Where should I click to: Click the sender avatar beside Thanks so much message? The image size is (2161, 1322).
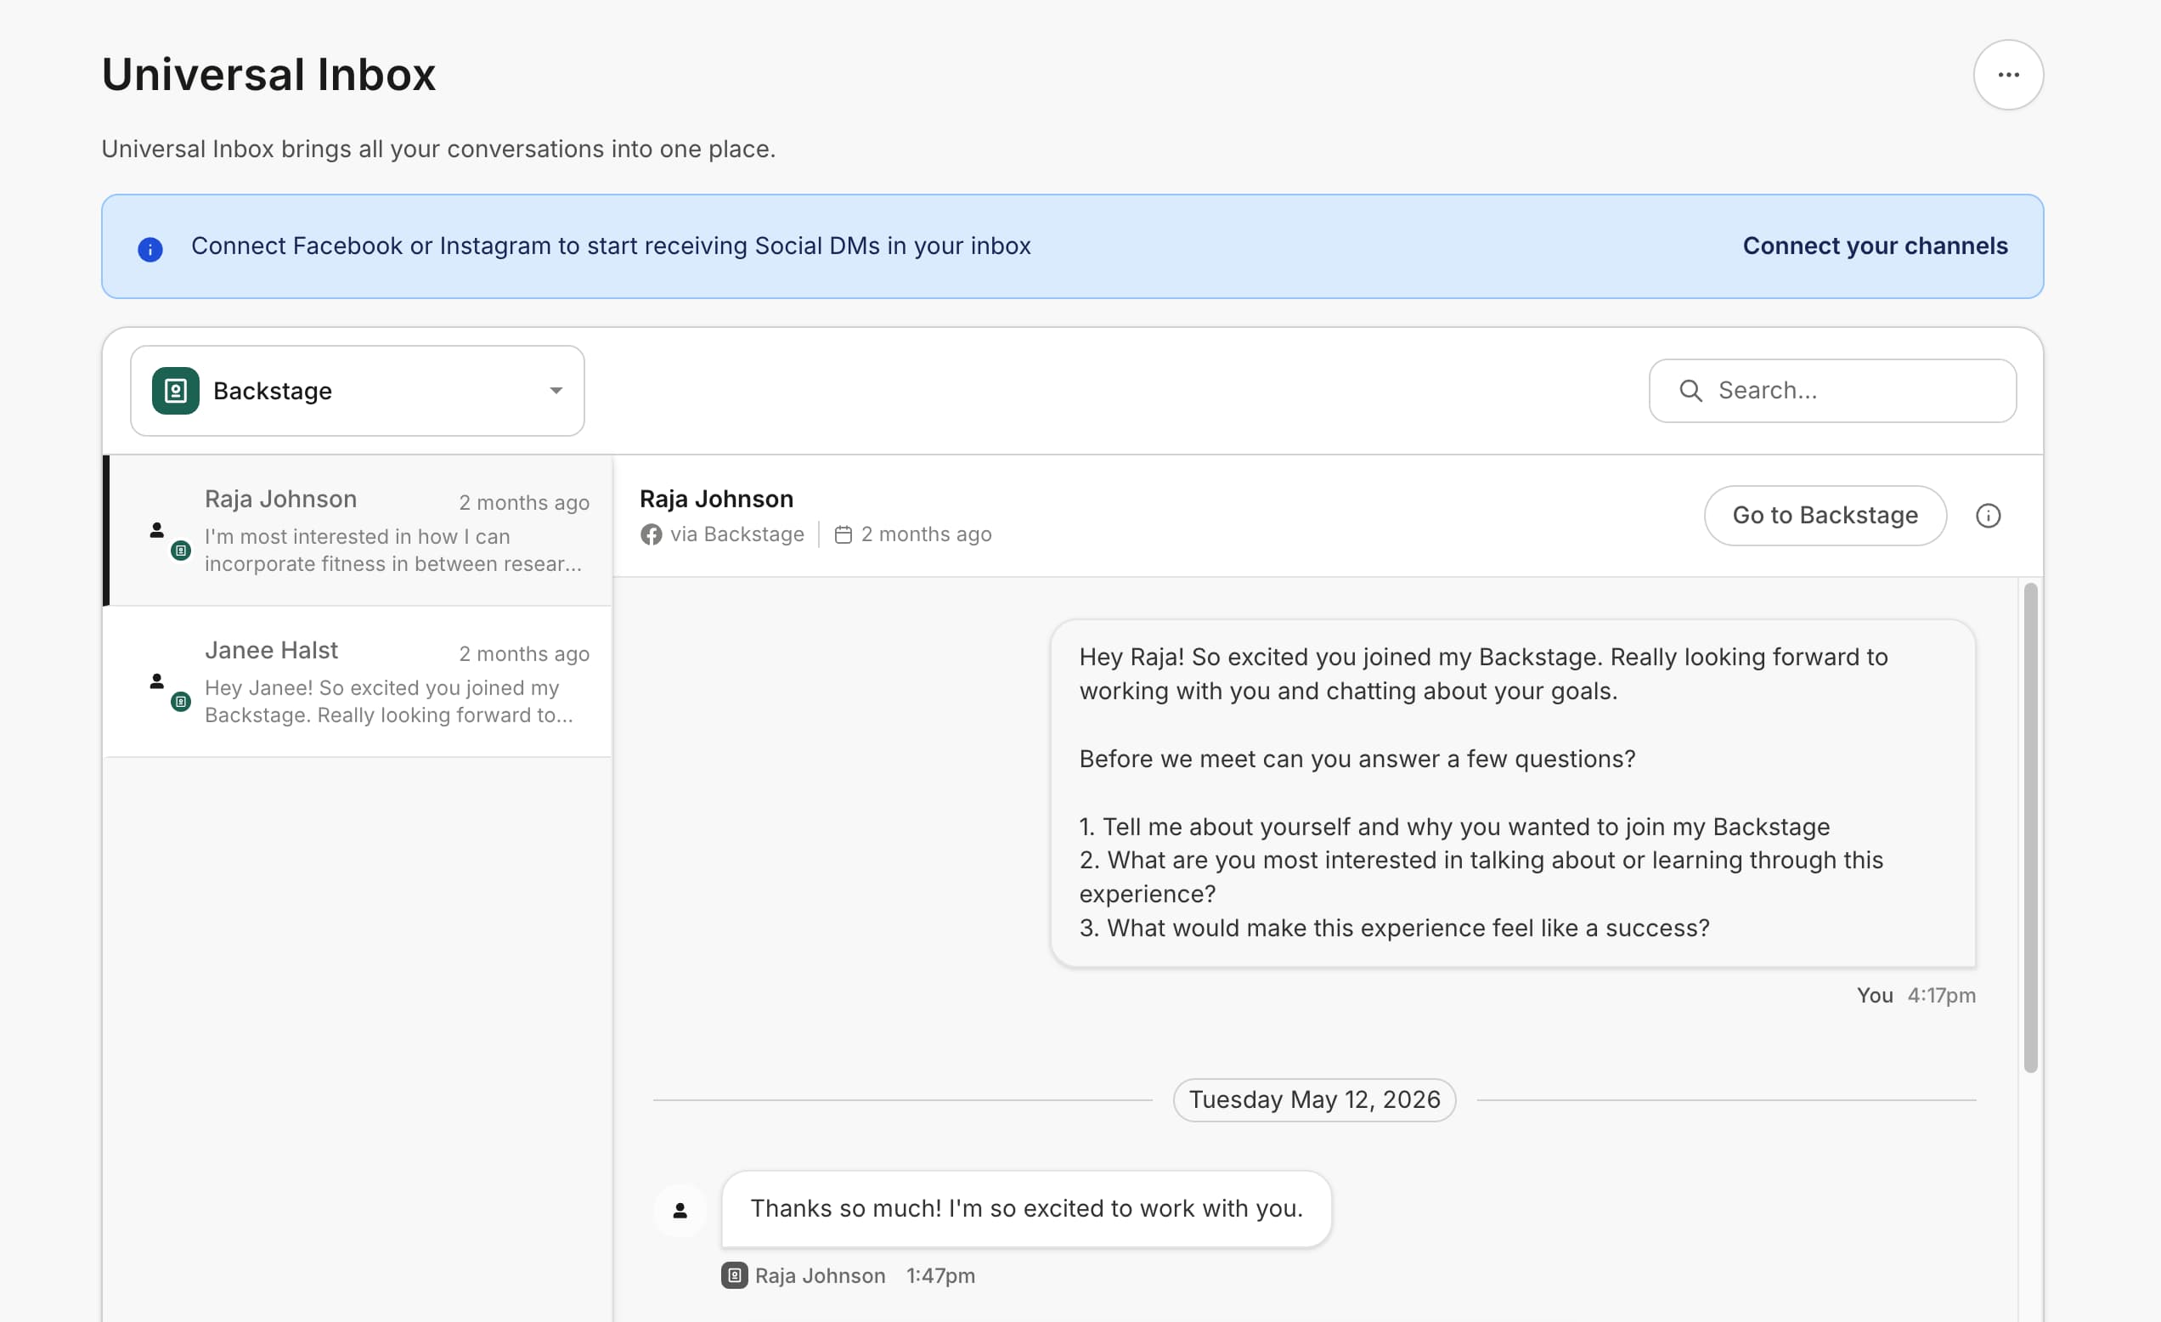[680, 1211]
